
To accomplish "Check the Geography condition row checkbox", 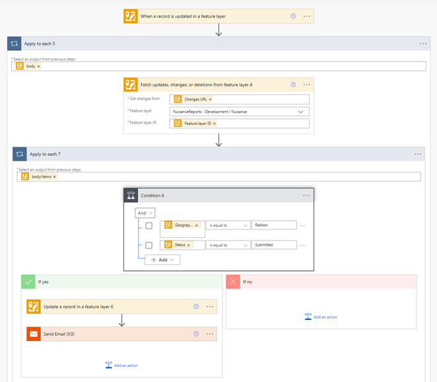I will pyautogui.click(x=149, y=225).
